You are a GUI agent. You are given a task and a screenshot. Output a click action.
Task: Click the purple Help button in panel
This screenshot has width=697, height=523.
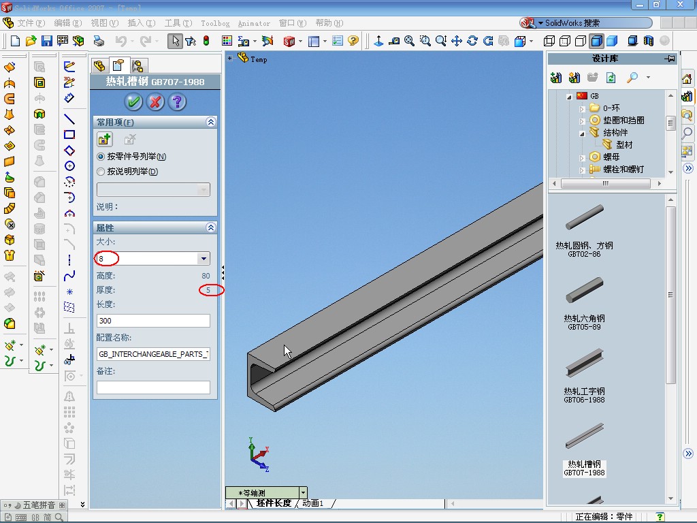[x=177, y=102]
